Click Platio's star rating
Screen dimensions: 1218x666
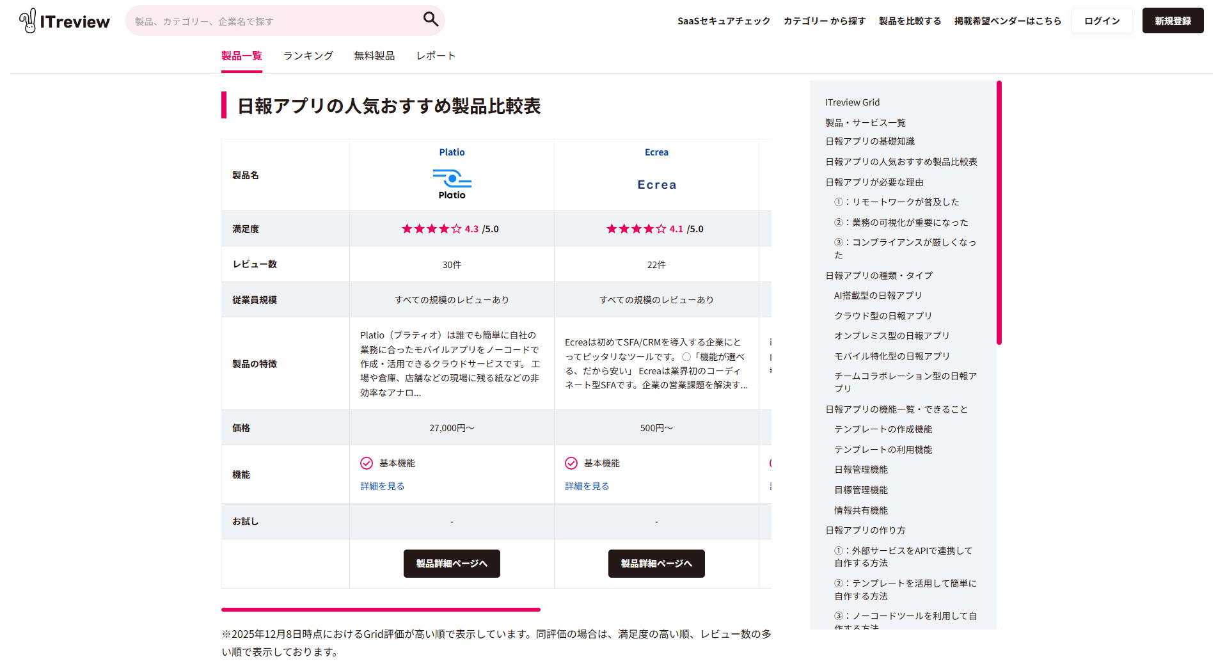tap(431, 229)
